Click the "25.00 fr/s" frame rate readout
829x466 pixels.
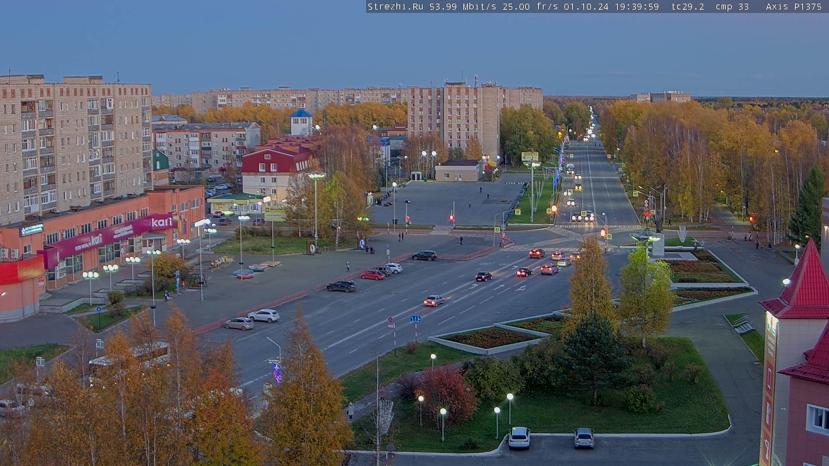(530, 6)
